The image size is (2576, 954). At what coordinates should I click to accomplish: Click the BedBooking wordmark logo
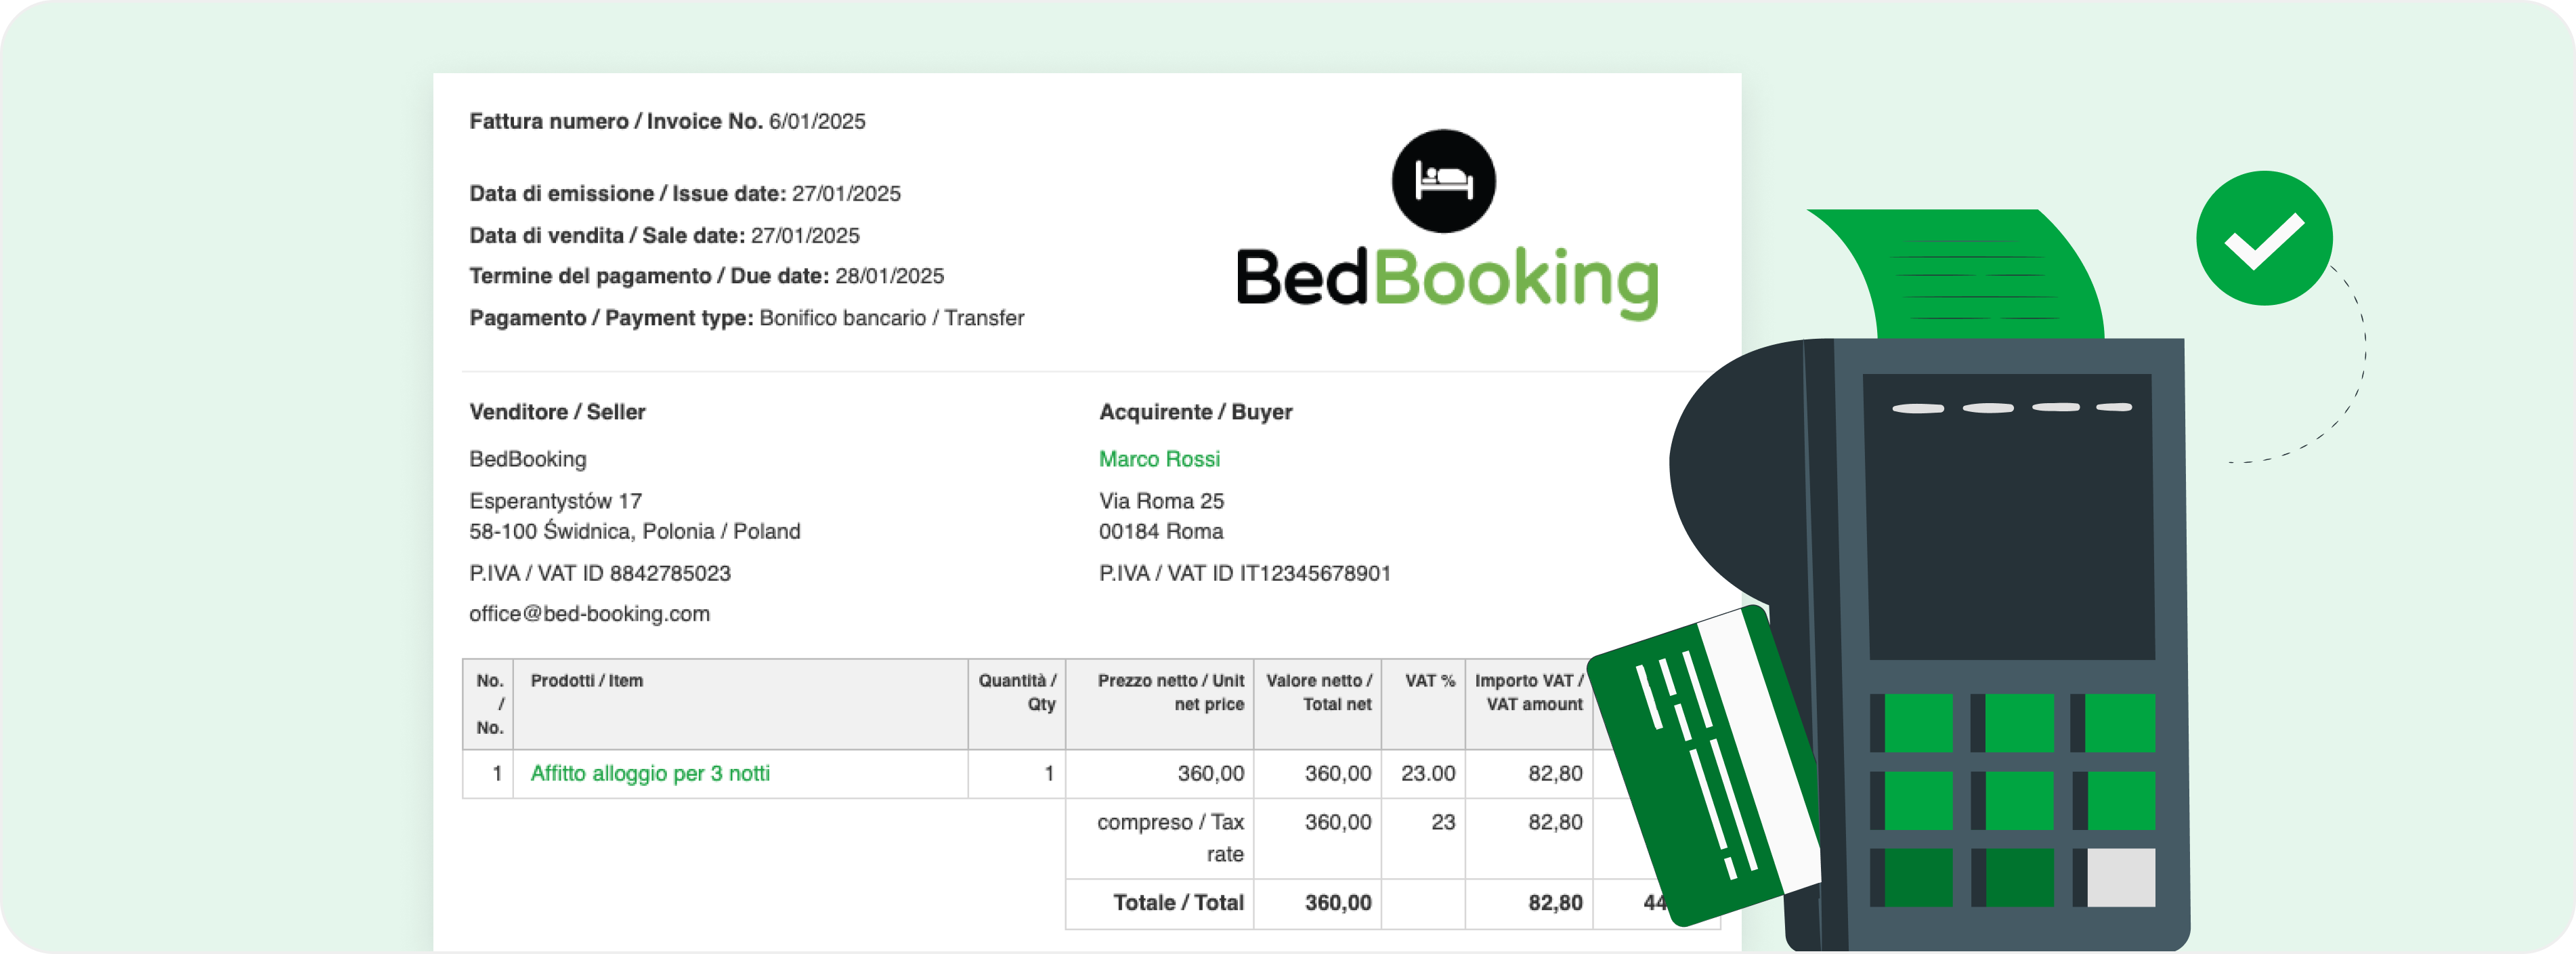1446,281
